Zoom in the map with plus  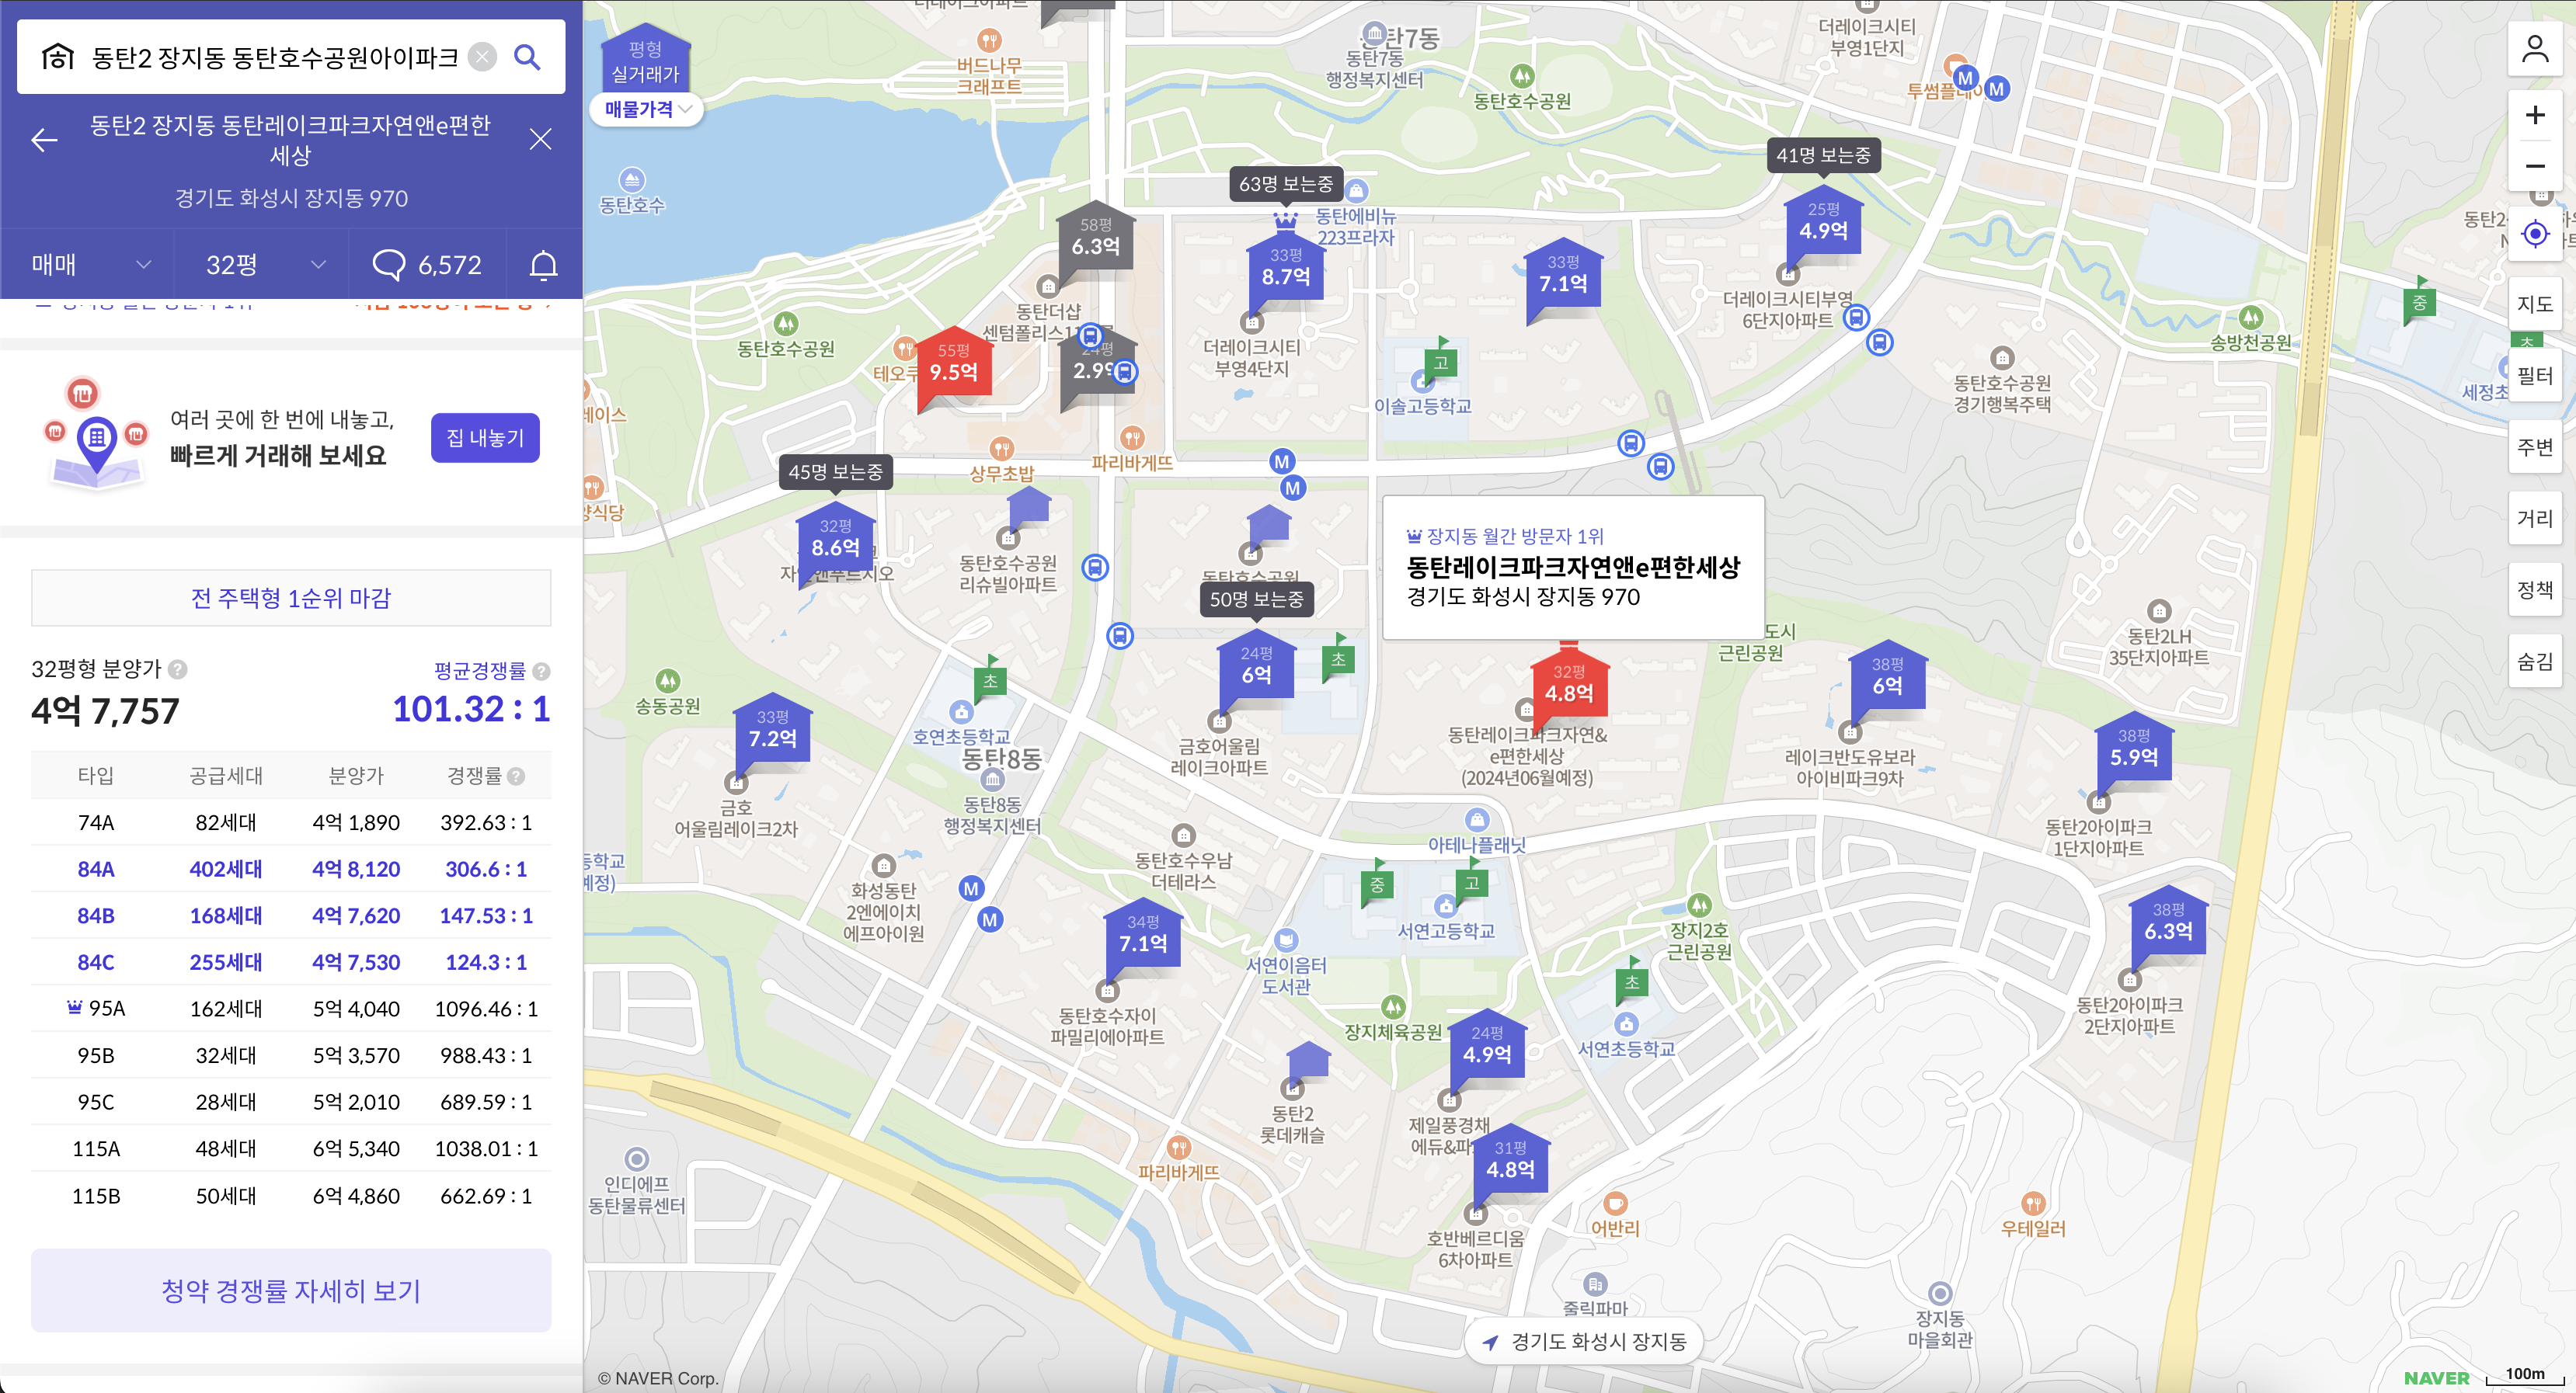(2534, 115)
